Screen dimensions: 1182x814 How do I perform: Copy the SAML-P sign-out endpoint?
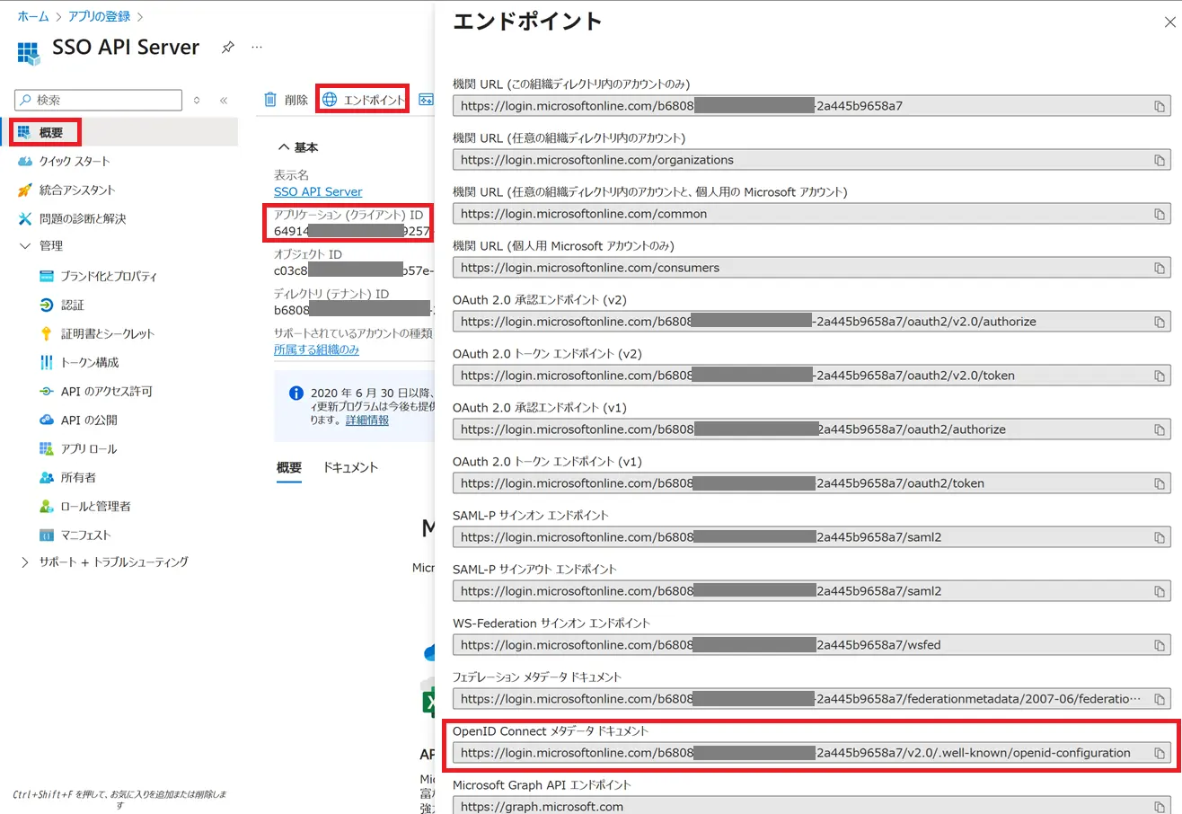click(x=1159, y=591)
